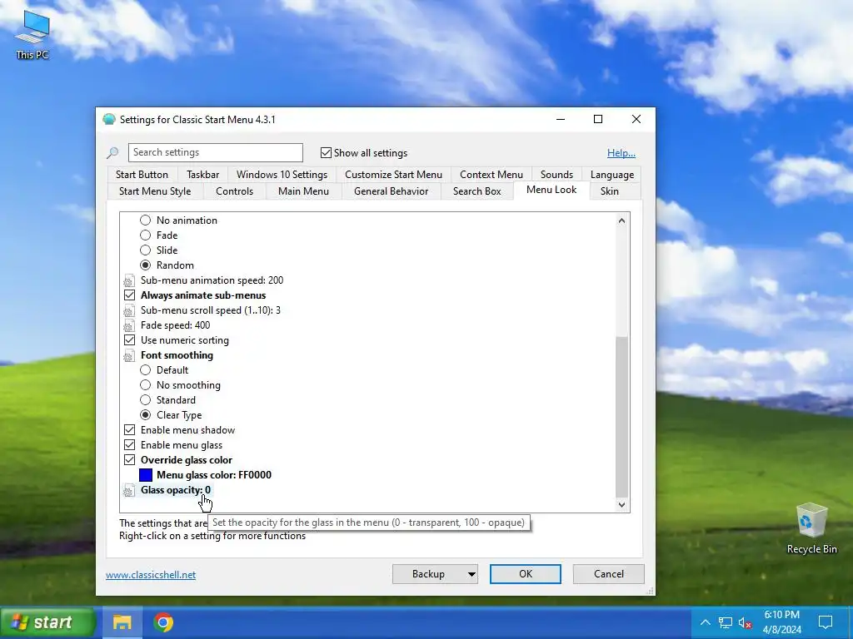
Task: Click gear icon beside Glass opacity
Action: (129, 491)
